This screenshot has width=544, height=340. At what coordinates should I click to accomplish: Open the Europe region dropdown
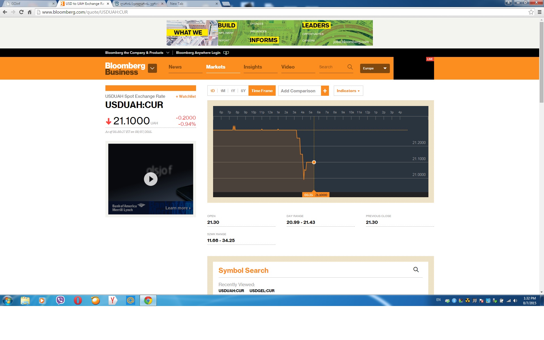pos(375,68)
